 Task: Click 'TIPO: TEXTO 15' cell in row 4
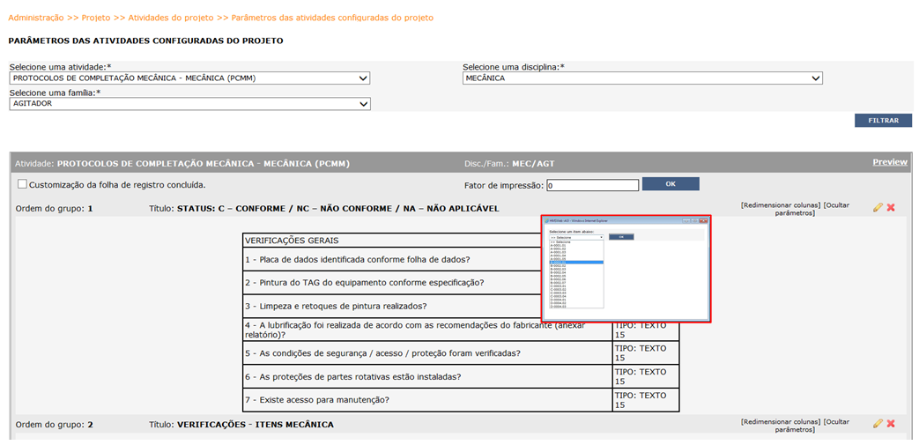646,332
